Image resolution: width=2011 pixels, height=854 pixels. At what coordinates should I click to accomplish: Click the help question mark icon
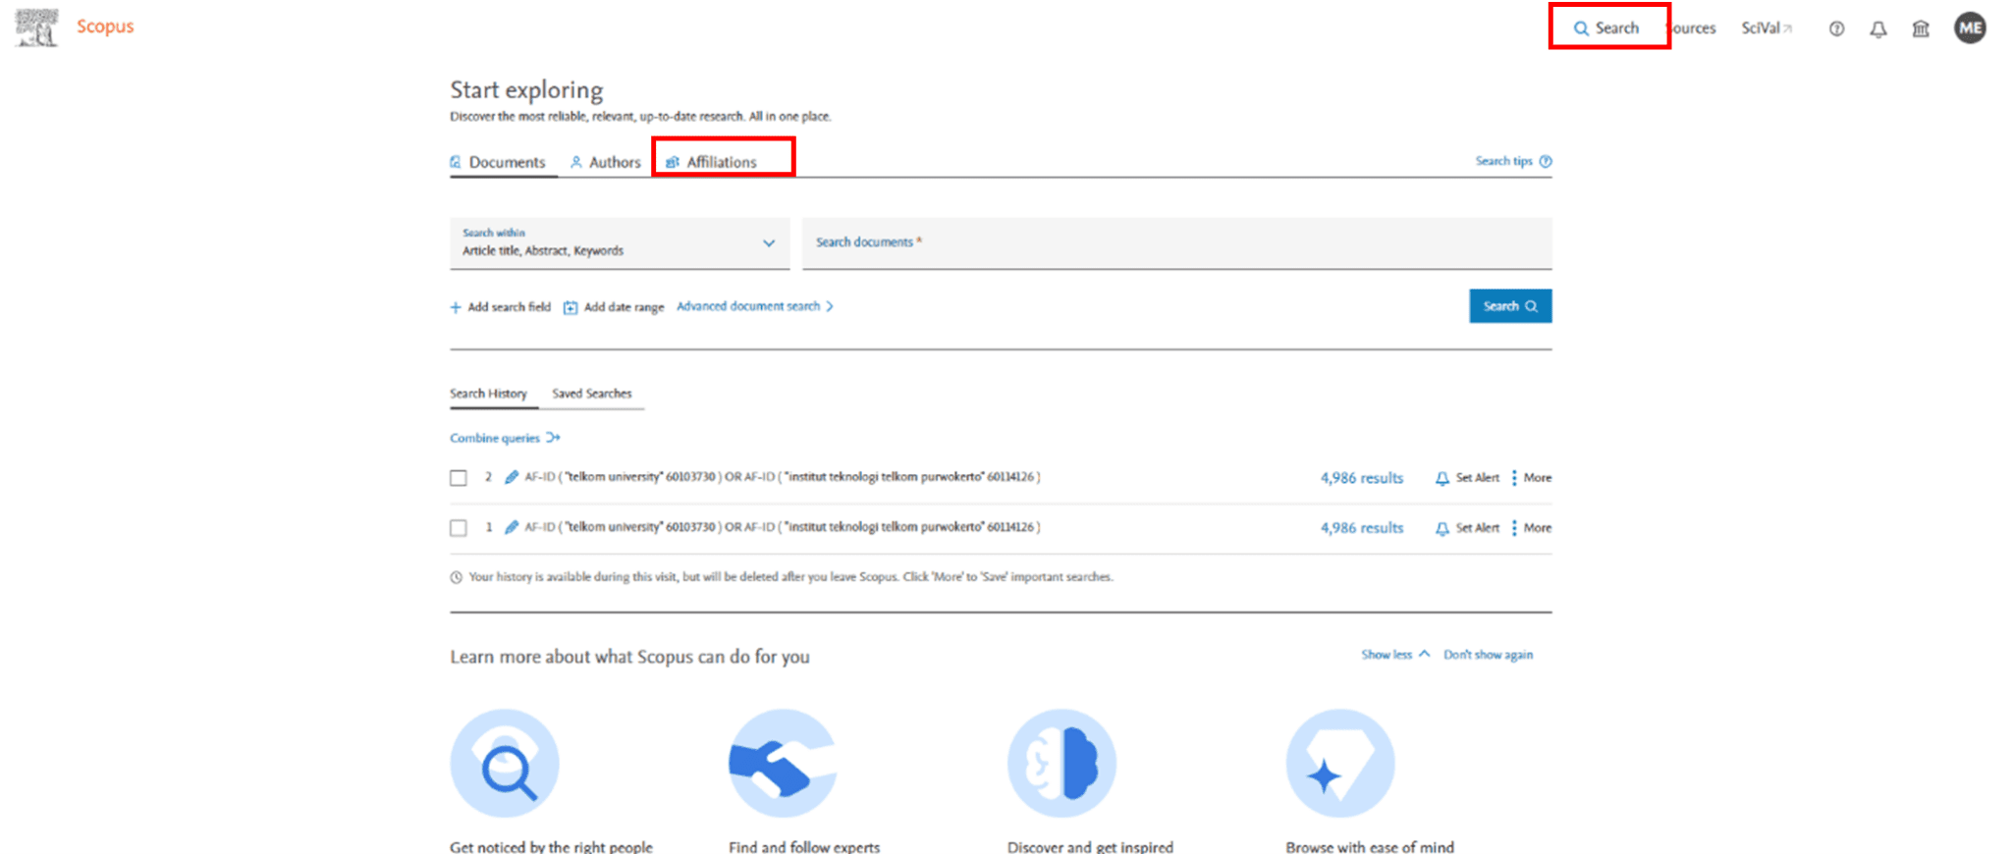(x=1835, y=28)
